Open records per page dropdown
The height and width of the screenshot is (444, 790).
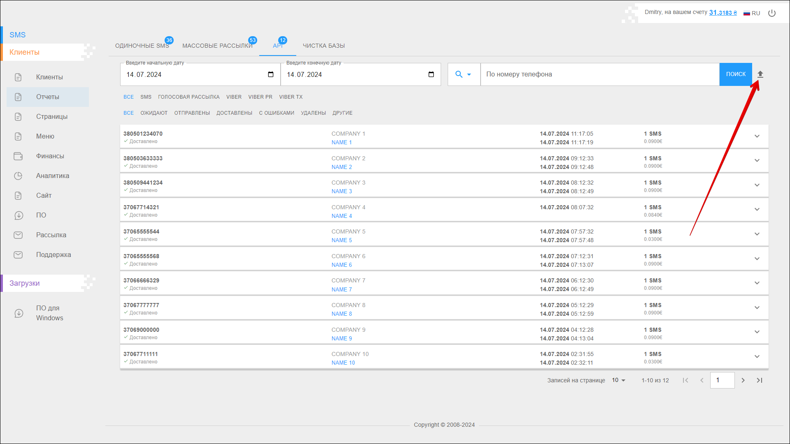[618, 380]
